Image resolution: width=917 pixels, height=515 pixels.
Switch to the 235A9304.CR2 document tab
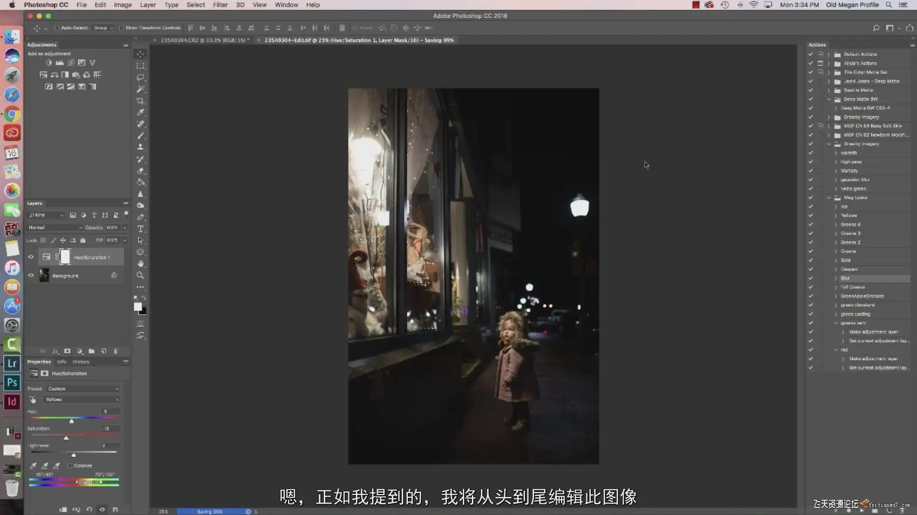204,40
